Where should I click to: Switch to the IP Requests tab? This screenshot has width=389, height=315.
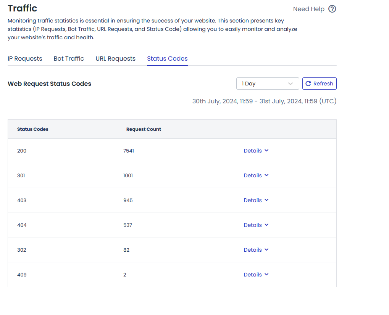click(25, 58)
